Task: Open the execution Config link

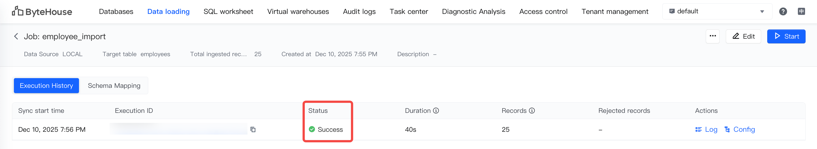Action: (740, 129)
